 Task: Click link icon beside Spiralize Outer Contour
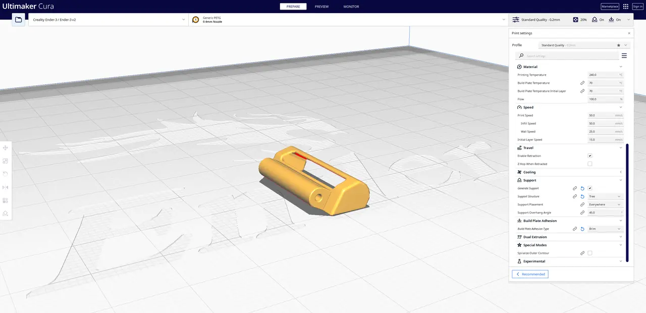[x=582, y=253]
